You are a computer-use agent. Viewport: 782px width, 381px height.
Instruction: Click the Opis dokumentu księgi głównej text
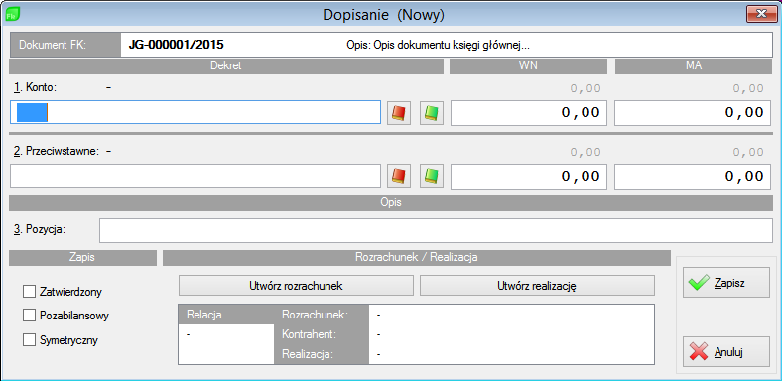tap(438, 45)
